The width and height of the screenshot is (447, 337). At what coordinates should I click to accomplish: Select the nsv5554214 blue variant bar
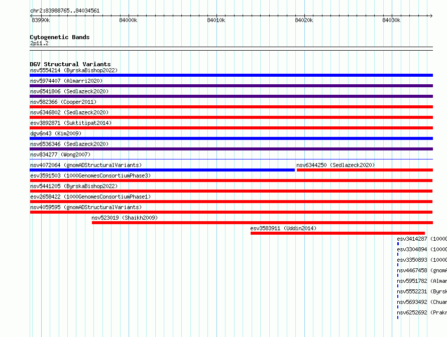pos(231,75)
